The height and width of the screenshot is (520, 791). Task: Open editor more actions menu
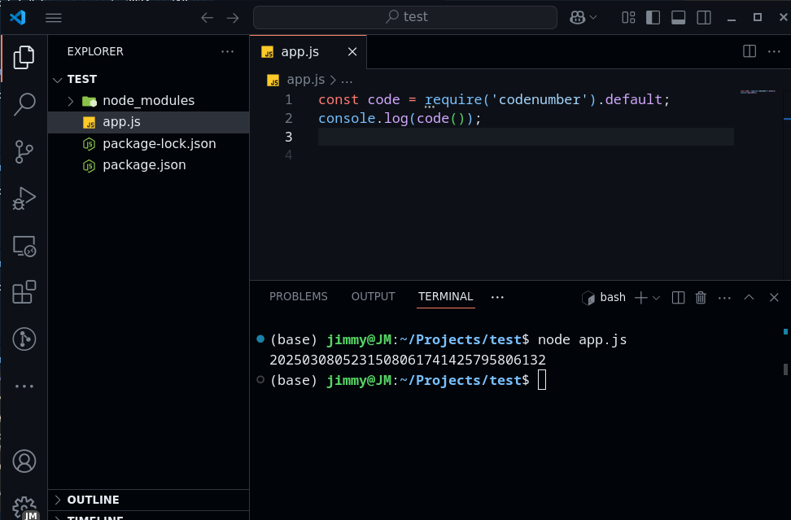point(774,51)
